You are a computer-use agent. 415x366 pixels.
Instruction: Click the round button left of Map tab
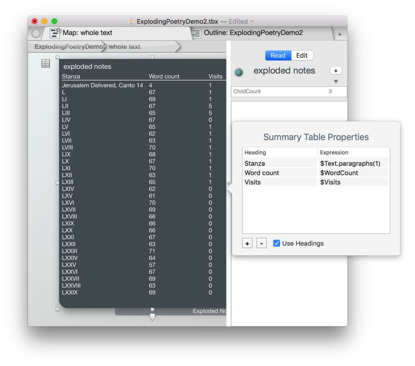36,34
